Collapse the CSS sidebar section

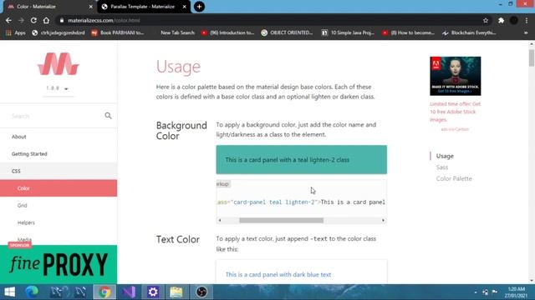(x=59, y=171)
